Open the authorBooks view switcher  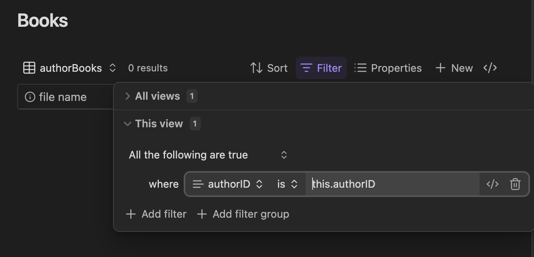coord(70,68)
